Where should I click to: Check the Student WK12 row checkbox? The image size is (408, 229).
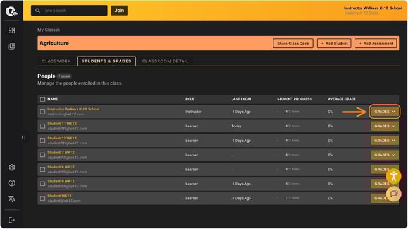coord(42,198)
